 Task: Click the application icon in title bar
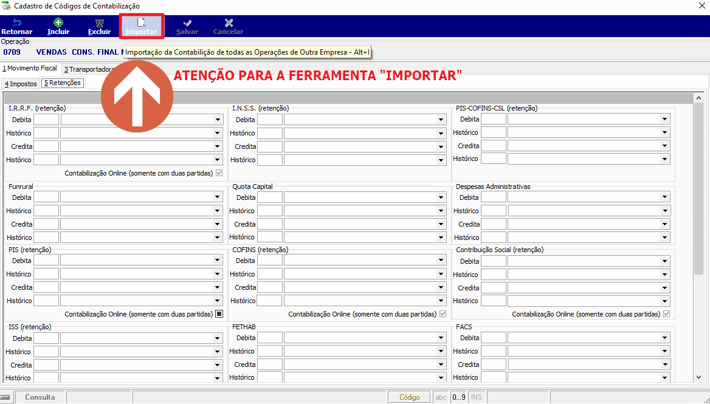[6, 6]
